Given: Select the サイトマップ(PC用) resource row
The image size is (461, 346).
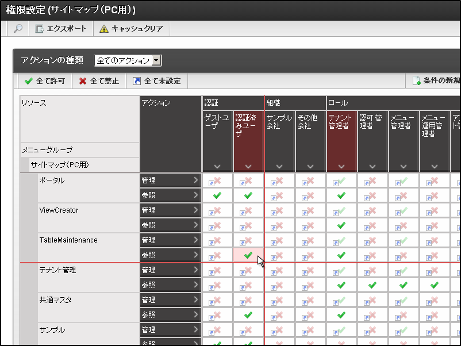Looking at the screenshot, I should 84,165.
